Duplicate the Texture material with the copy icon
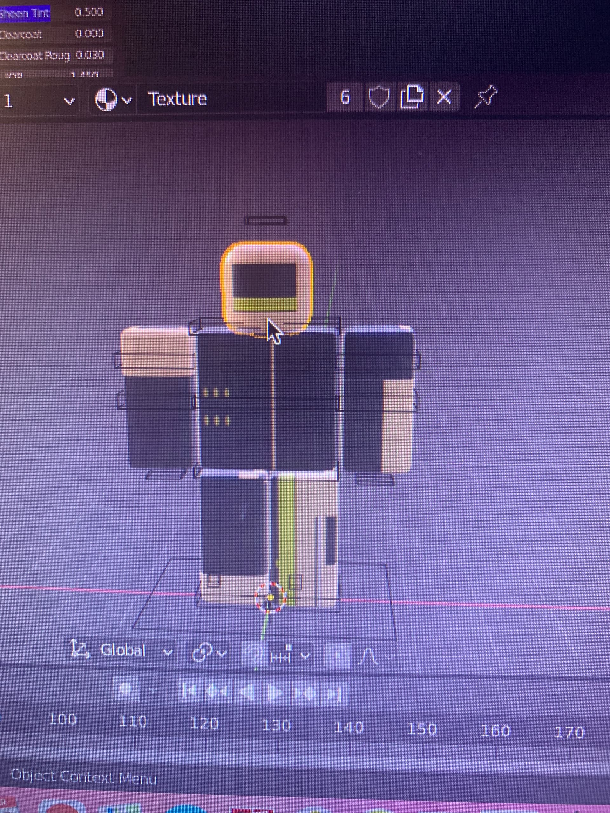The width and height of the screenshot is (610, 813). tap(412, 97)
